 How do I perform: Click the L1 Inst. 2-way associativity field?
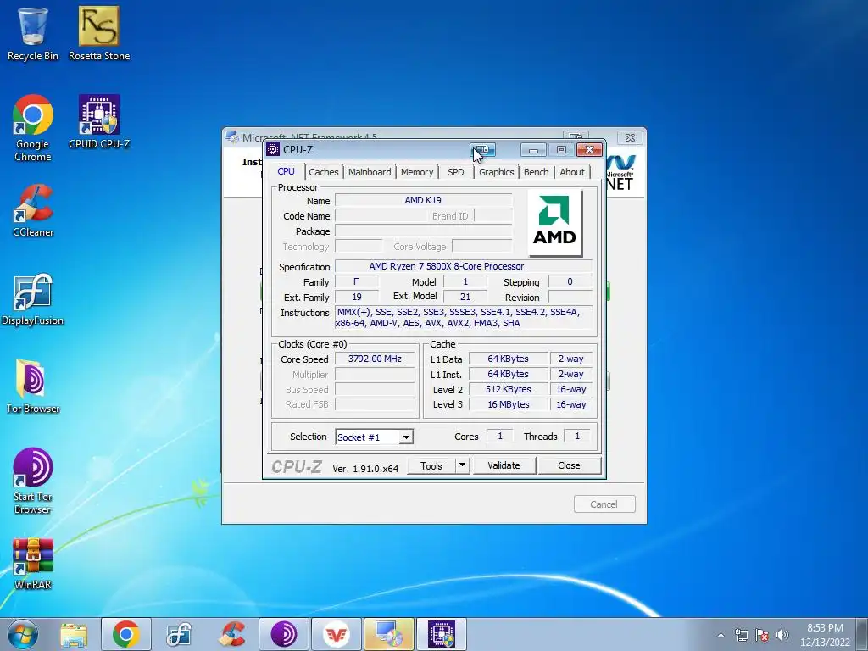[571, 374]
